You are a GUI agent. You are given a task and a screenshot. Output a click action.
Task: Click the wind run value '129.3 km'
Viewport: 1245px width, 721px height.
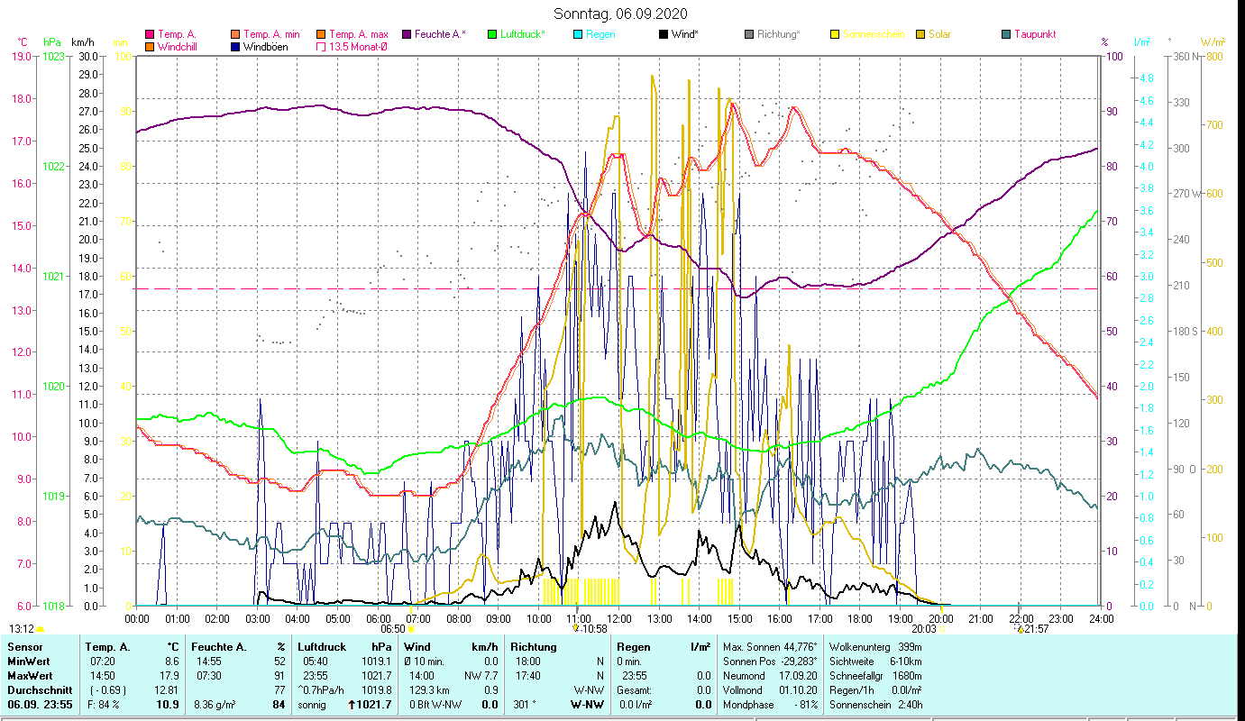click(428, 690)
